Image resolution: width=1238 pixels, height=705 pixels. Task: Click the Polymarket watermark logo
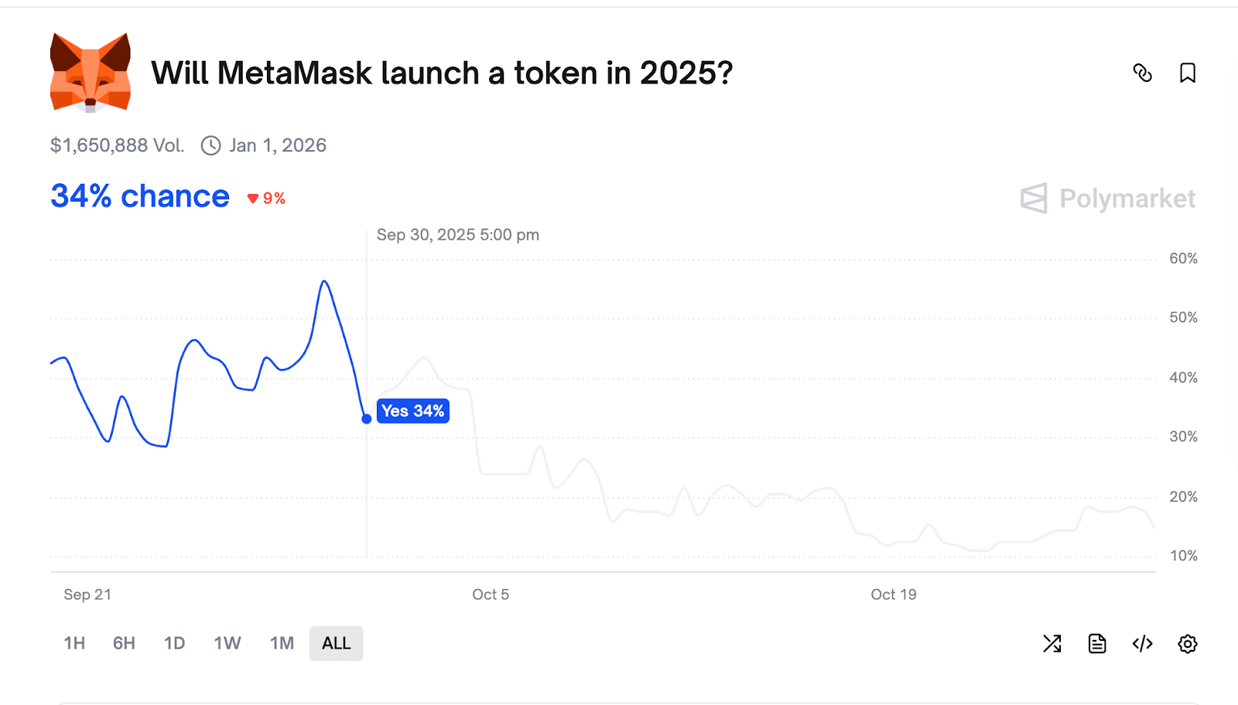pyautogui.click(x=1108, y=199)
